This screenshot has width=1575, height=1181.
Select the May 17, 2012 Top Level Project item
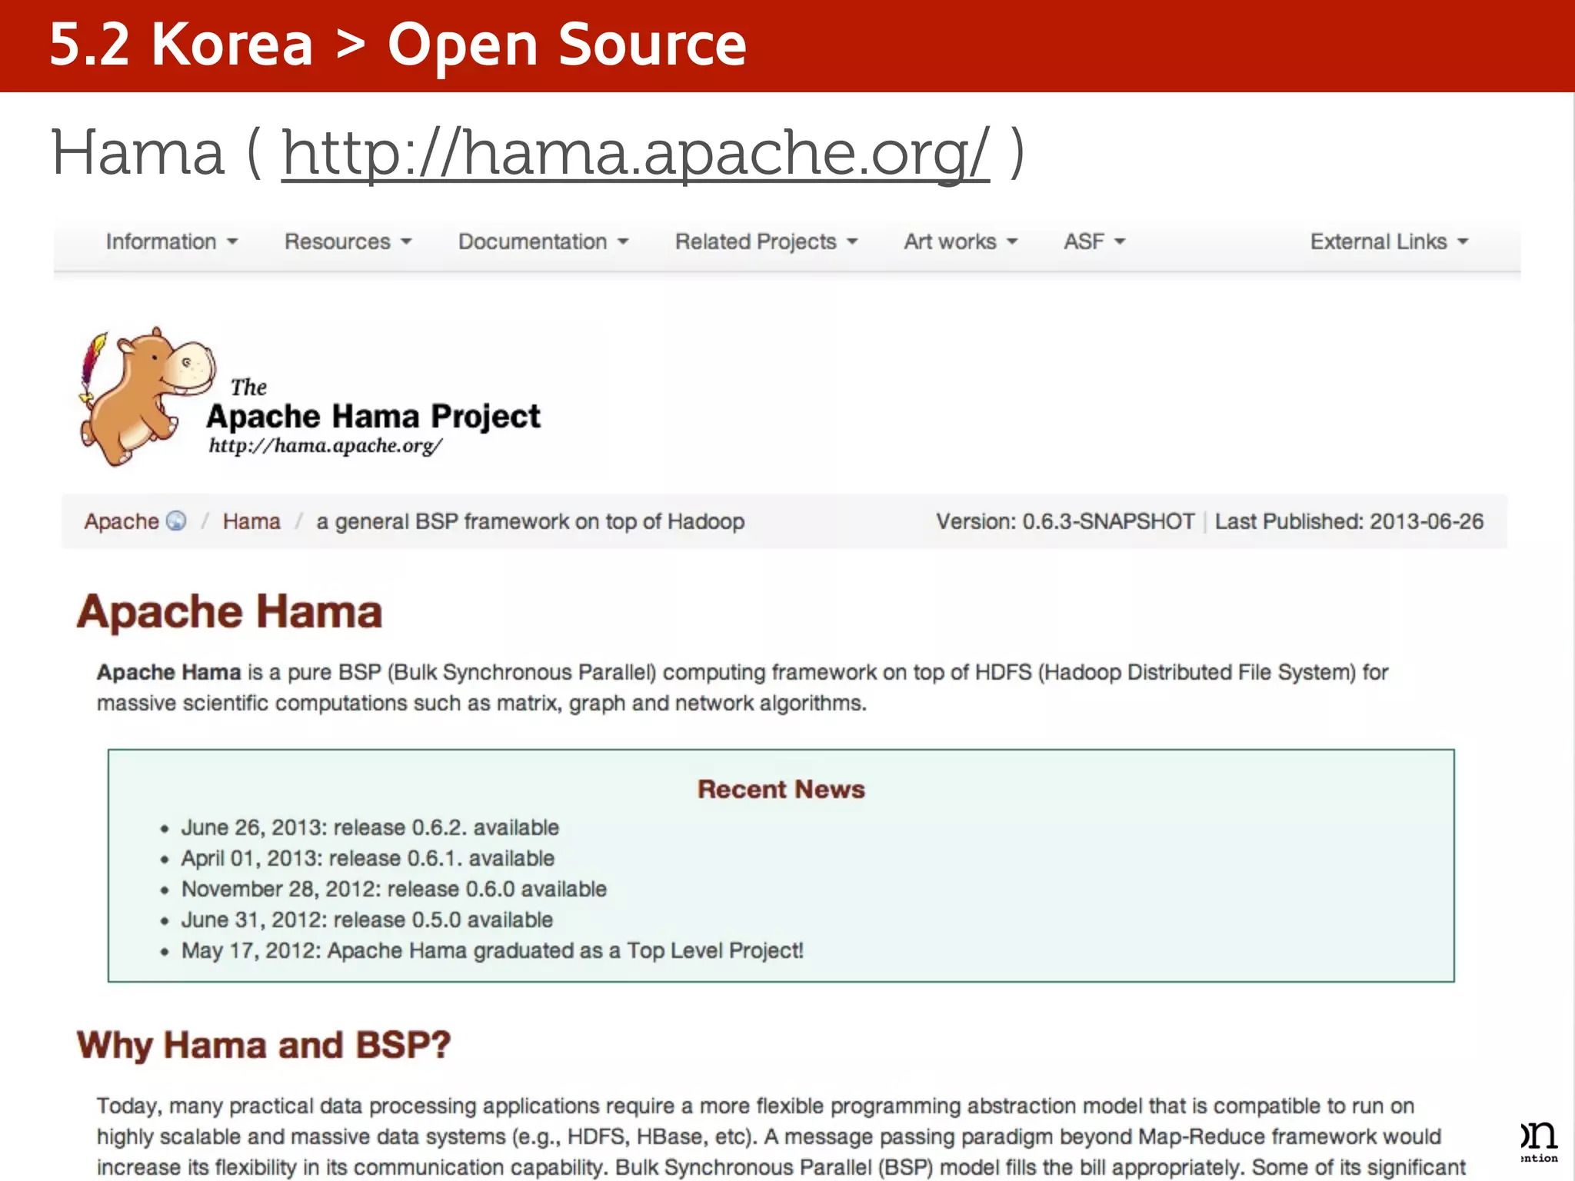pos(492,950)
